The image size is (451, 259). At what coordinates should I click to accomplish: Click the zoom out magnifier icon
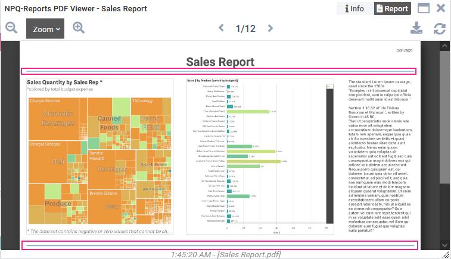click(11, 28)
